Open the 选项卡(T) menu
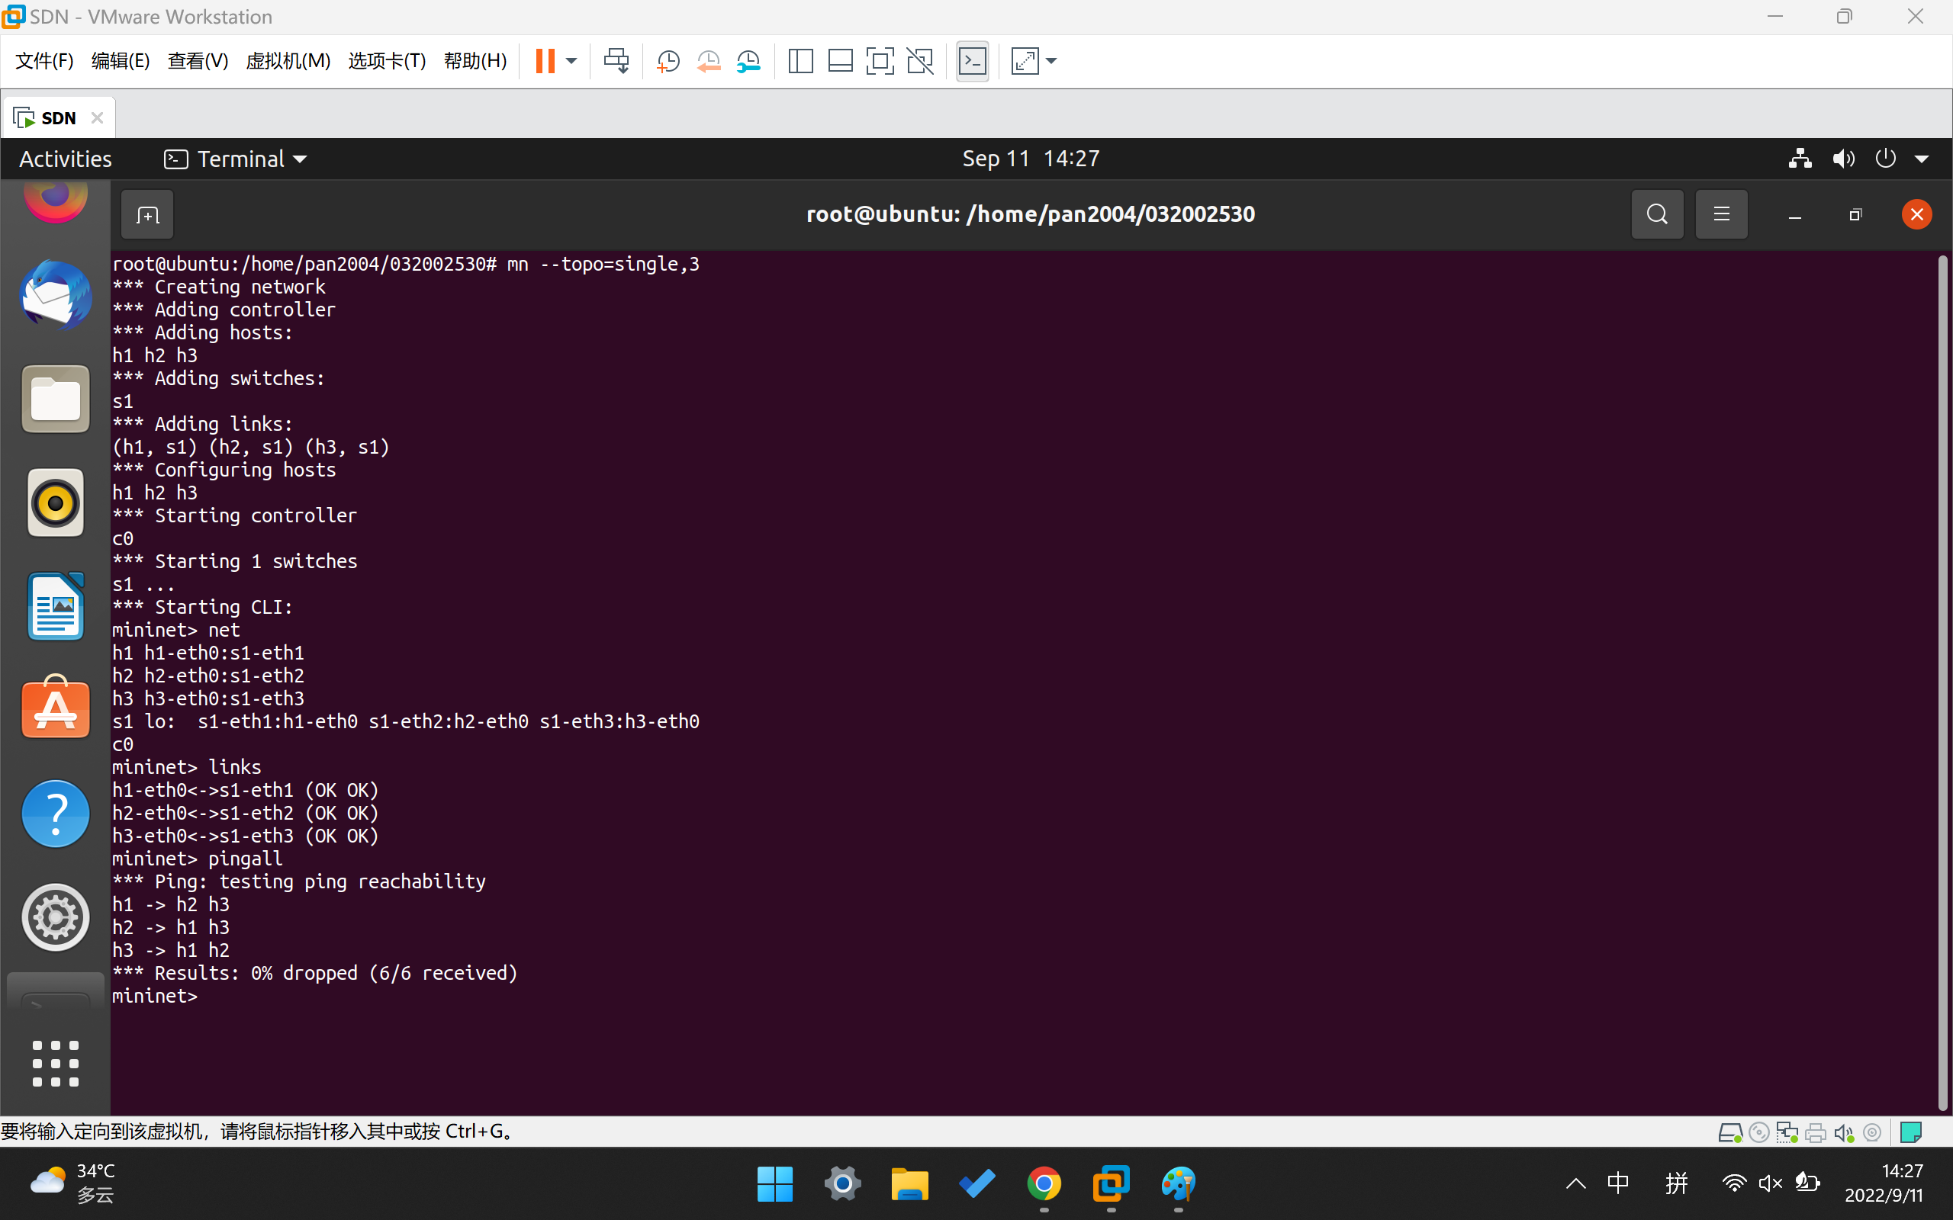The width and height of the screenshot is (1953, 1220). pos(387,60)
